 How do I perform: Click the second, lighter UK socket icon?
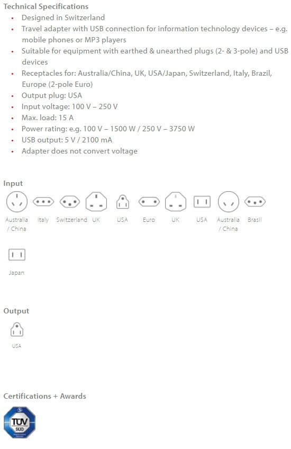click(176, 202)
